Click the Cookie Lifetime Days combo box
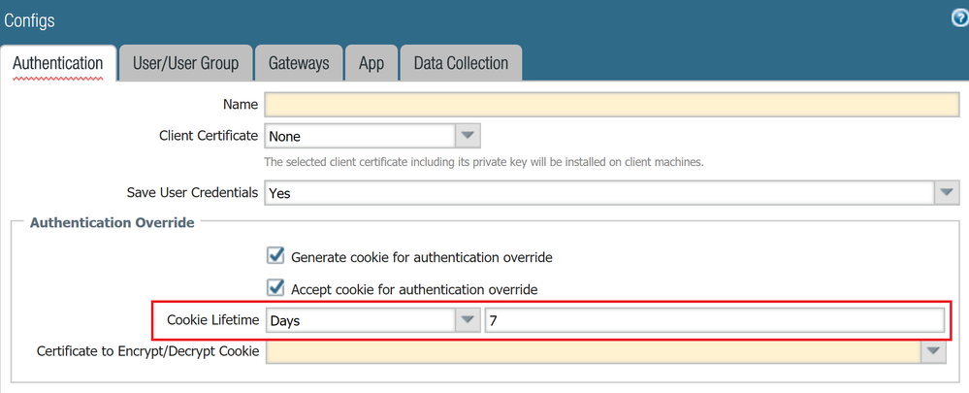This screenshot has height=393, width=969. [360, 320]
